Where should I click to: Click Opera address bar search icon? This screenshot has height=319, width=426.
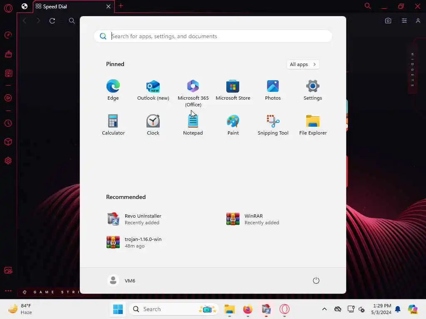click(72, 21)
